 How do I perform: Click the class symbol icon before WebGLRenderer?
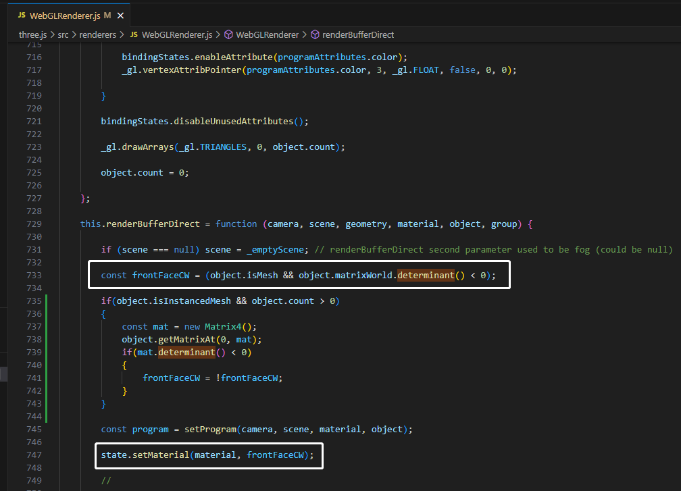pyautogui.click(x=228, y=34)
